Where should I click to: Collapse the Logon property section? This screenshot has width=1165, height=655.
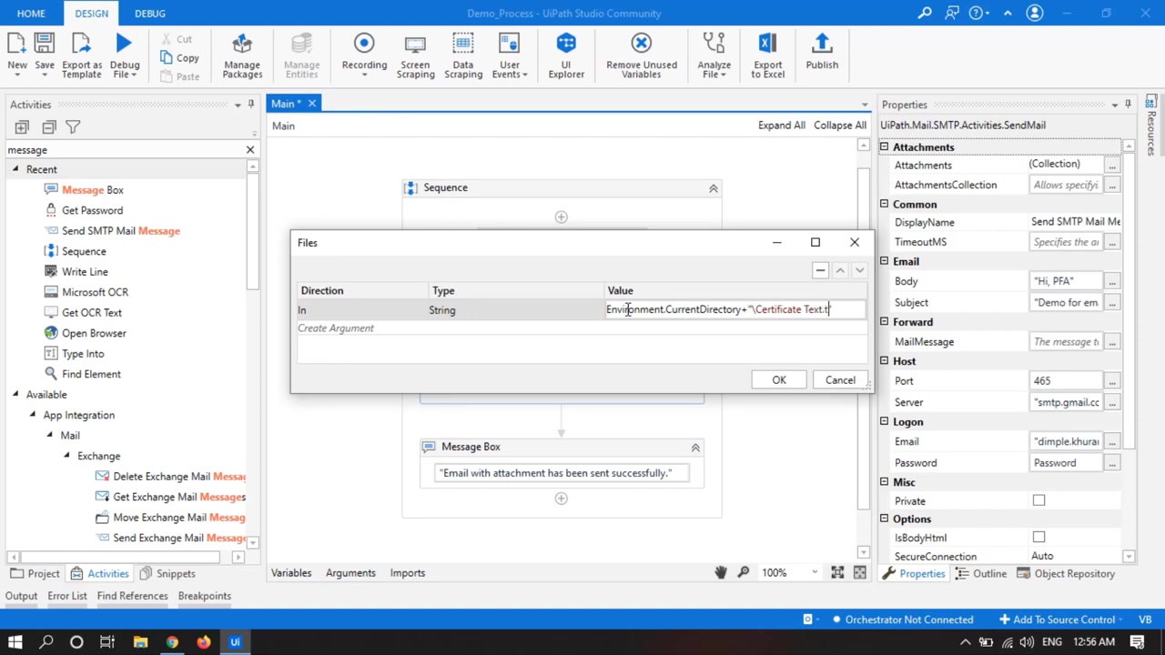[x=884, y=422]
